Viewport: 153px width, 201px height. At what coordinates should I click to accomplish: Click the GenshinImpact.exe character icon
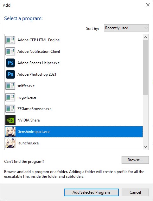click(x=10, y=132)
